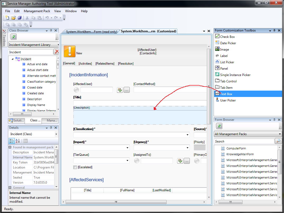Click the Copy toolbar icon
284x213 pixels.
pyautogui.click(x=33, y=18)
